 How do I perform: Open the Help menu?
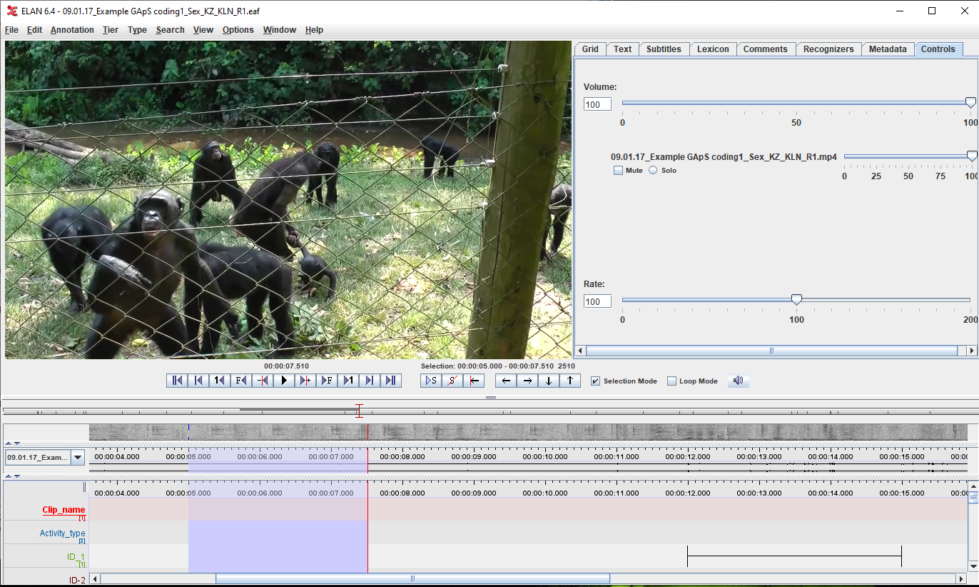(x=314, y=30)
